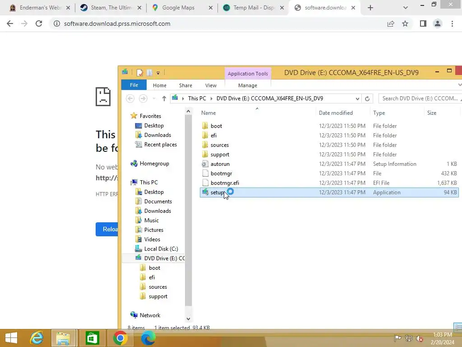Click navigation pane scroll down arrow
Image resolution: width=462 pixels, height=347 pixels.
click(x=188, y=319)
